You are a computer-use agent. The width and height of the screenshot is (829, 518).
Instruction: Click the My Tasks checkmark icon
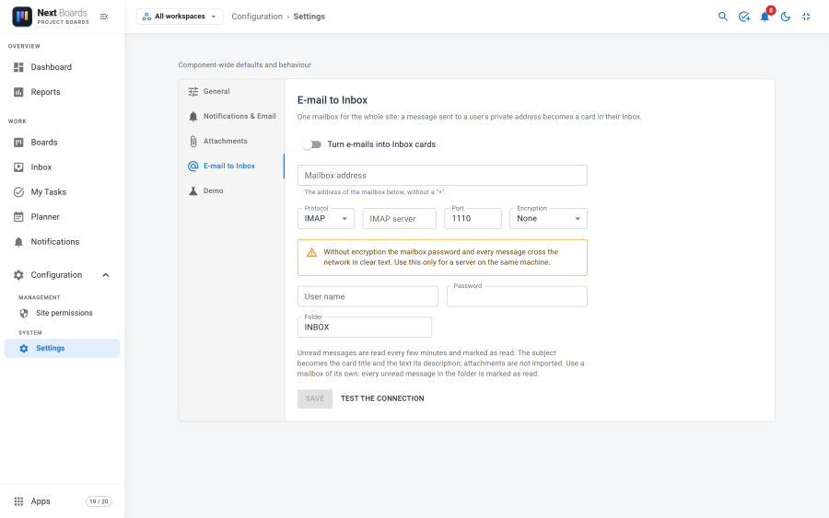point(18,191)
